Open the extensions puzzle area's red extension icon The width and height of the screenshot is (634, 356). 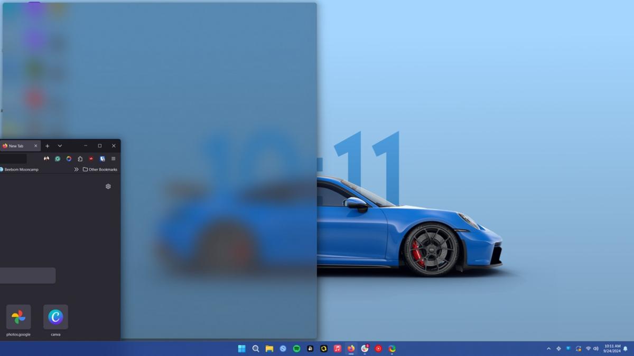click(91, 158)
